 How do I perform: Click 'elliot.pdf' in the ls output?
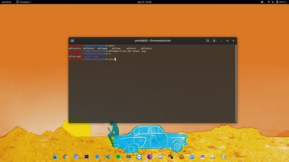point(75,57)
